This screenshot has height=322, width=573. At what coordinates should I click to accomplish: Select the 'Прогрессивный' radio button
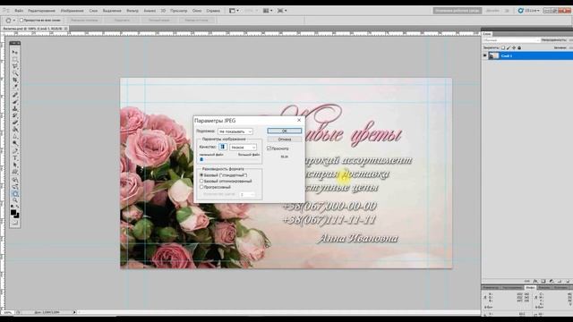click(201, 187)
